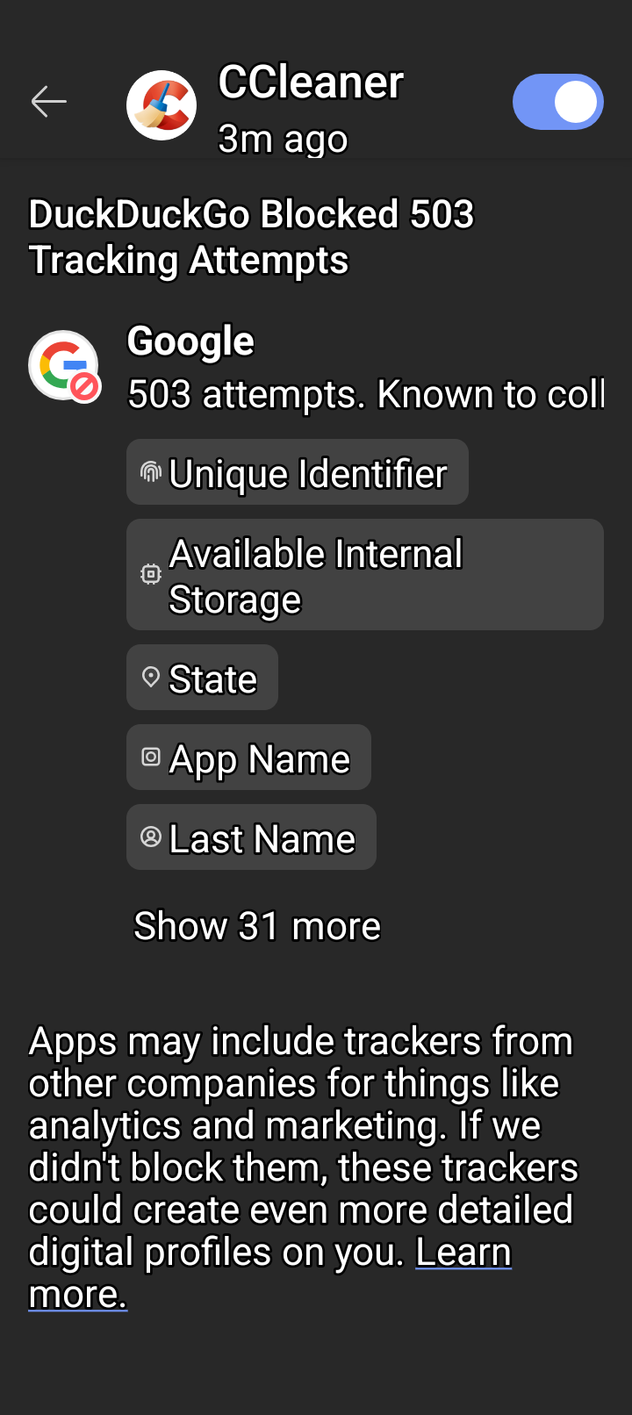Tap the Last Name data chip

251,837
